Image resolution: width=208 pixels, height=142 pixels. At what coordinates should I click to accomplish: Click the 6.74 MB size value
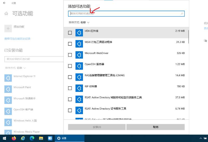[x=180, y=108]
